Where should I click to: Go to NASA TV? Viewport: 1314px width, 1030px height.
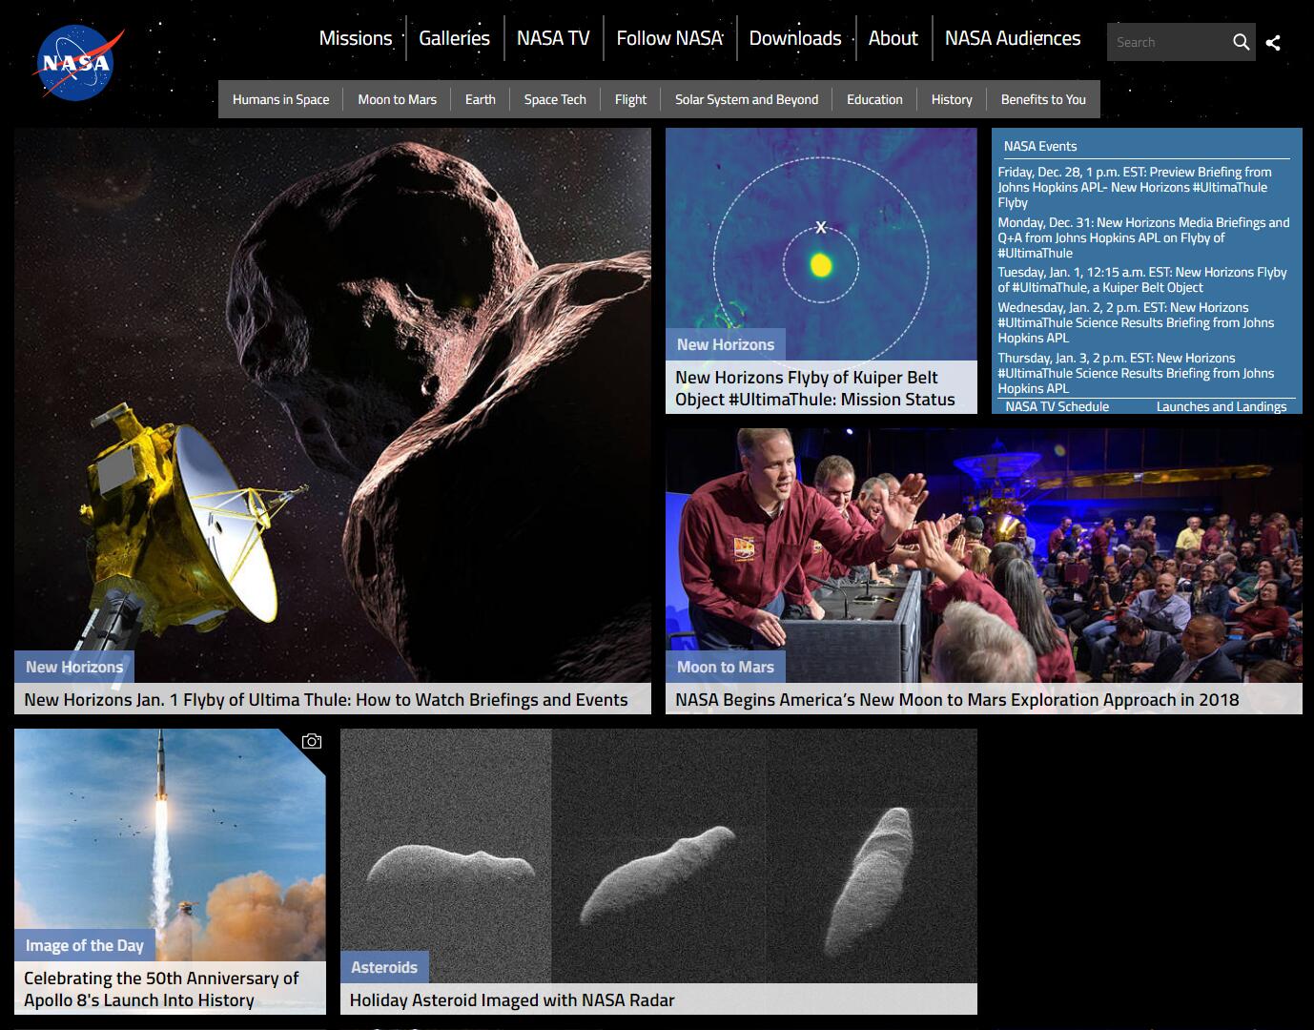553,38
